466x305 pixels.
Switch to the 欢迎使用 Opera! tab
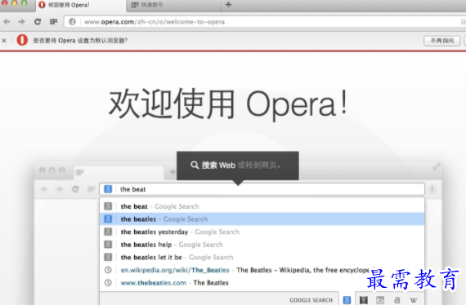point(80,5)
